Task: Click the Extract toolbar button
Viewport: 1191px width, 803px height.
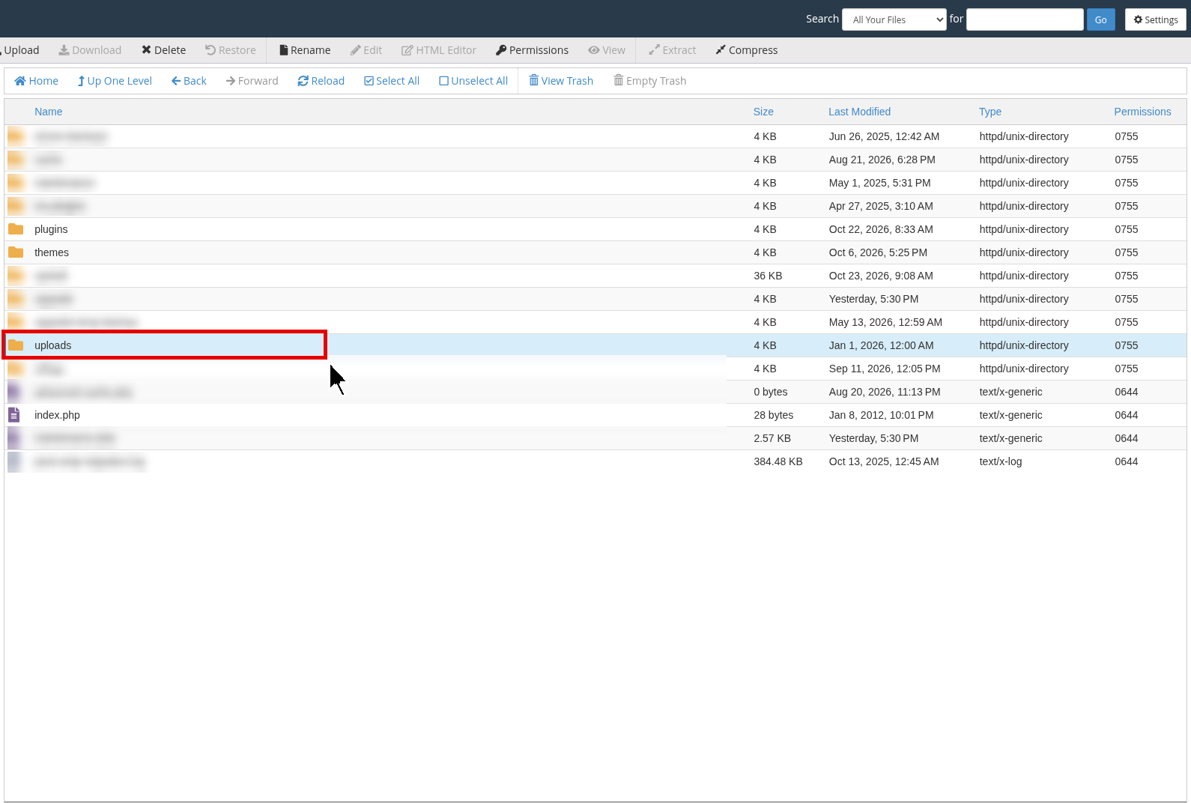Action: (x=673, y=50)
